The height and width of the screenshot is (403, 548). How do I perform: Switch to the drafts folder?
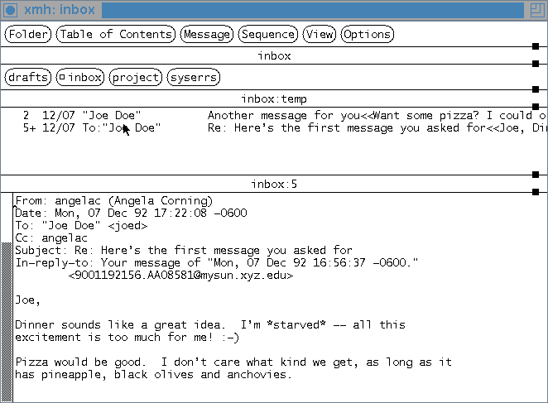point(27,77)
